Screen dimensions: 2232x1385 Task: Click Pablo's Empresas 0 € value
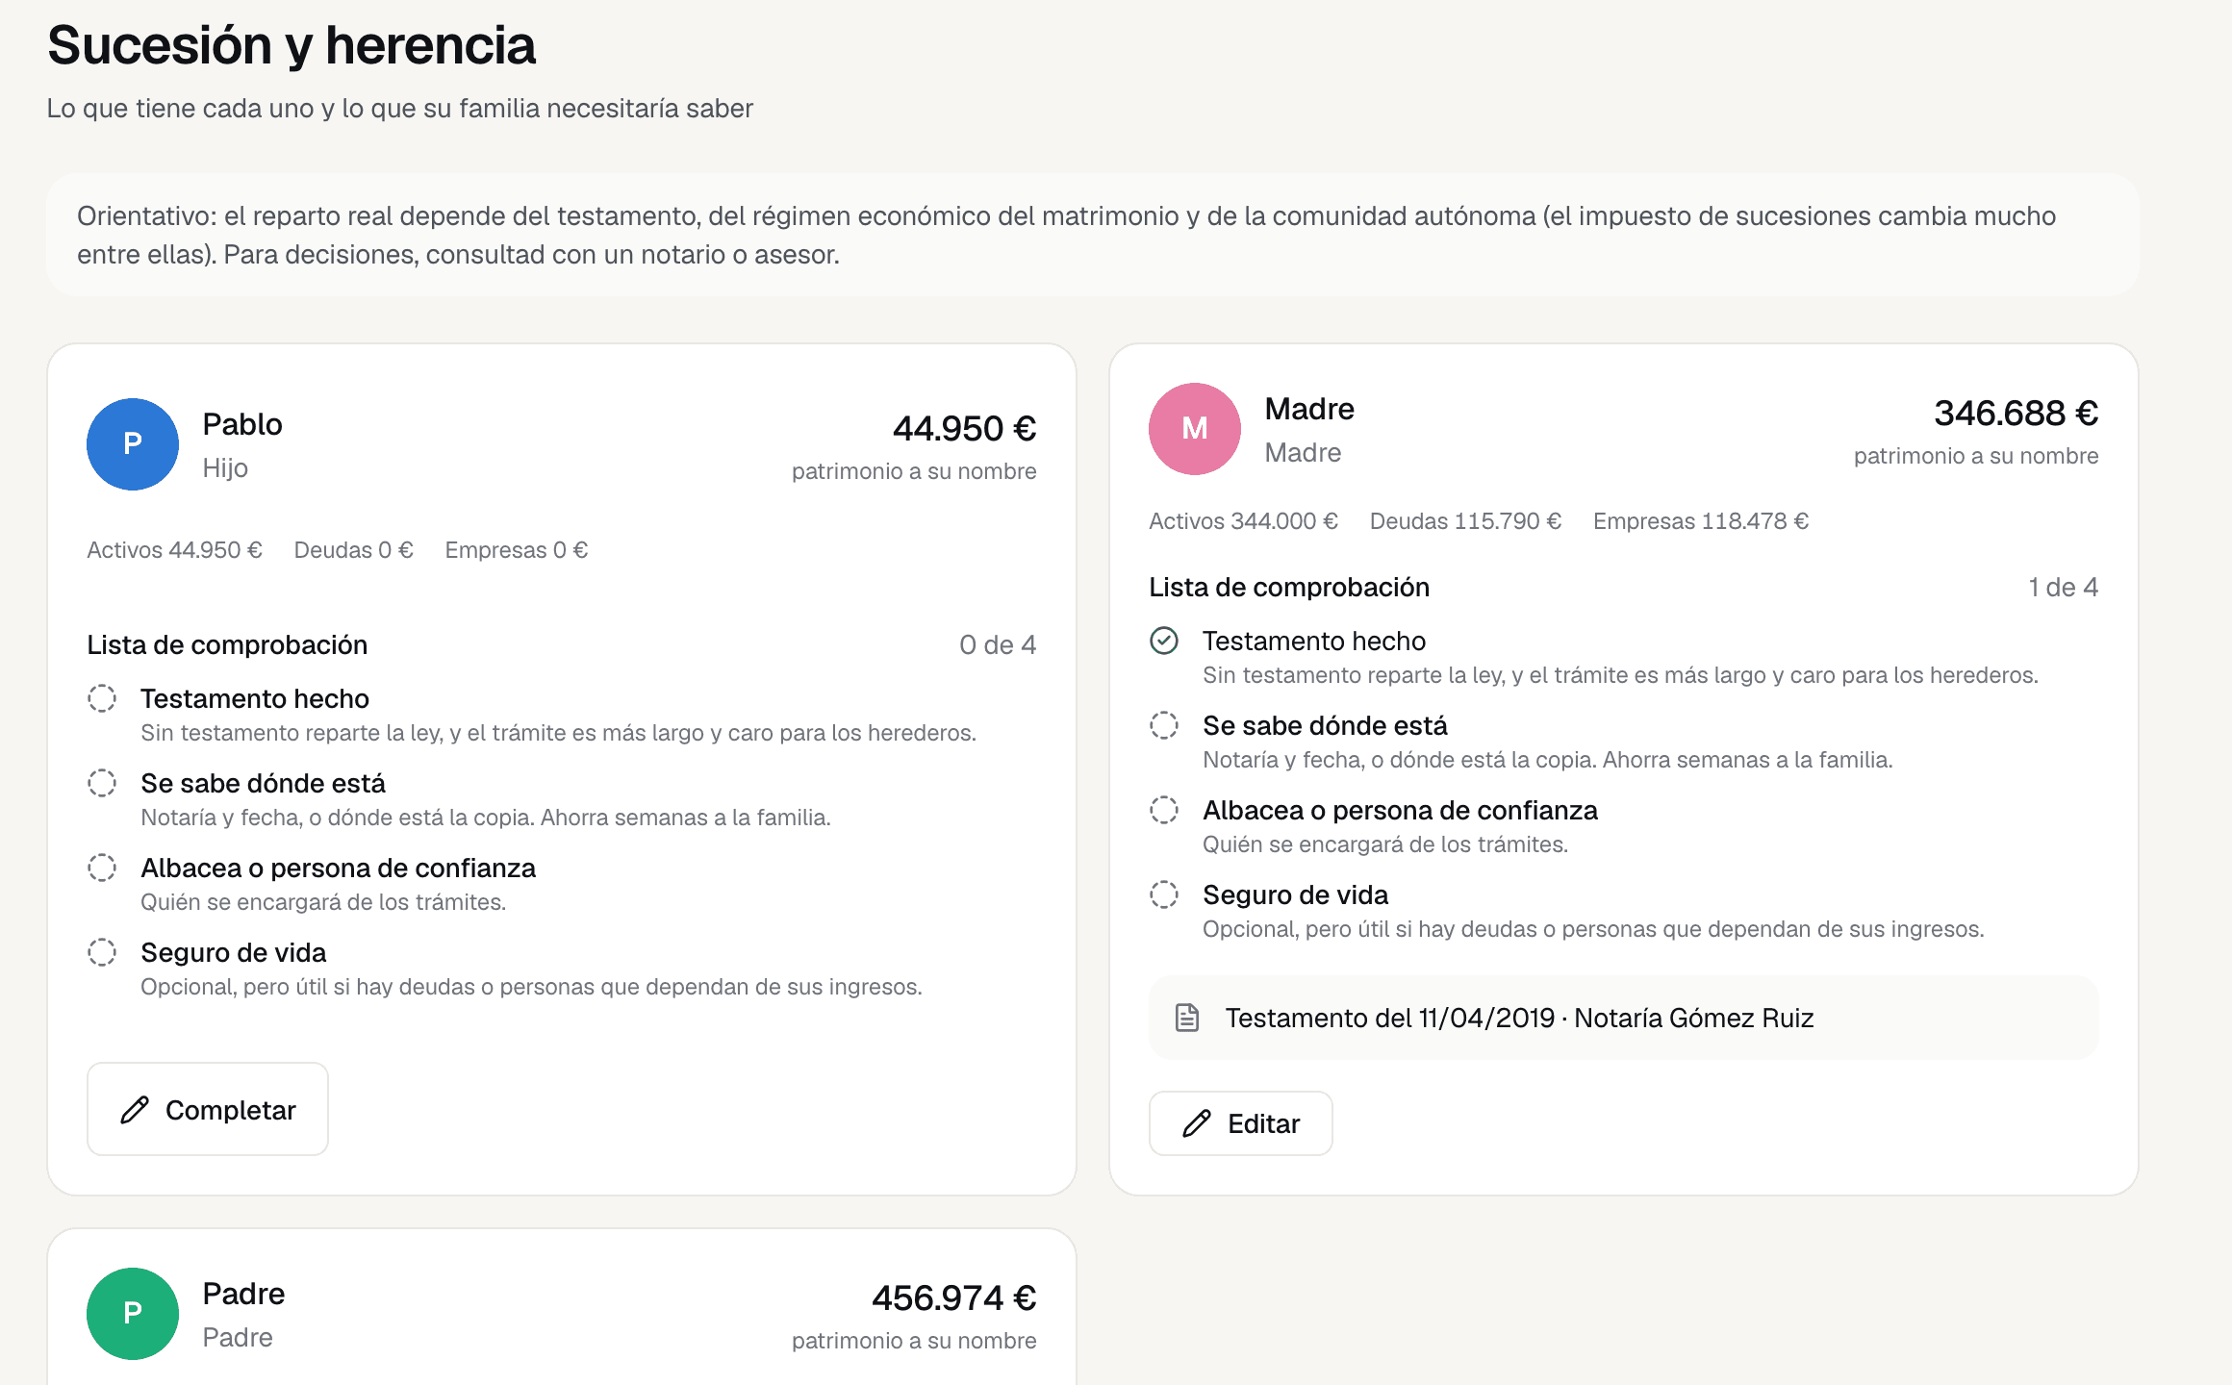click(517, 550)
